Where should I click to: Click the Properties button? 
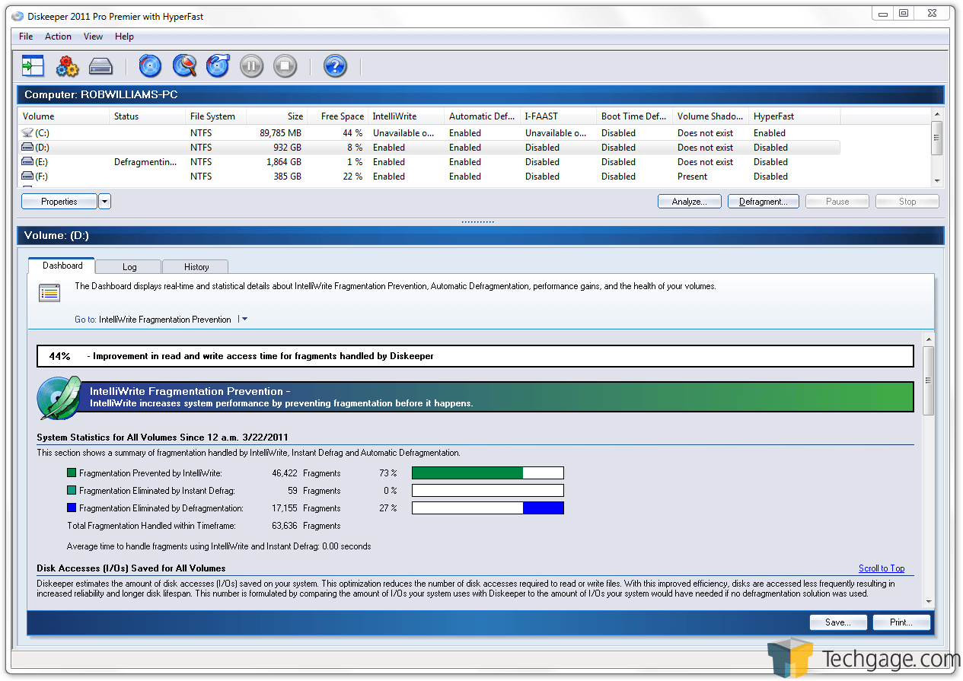pos(59,202)
